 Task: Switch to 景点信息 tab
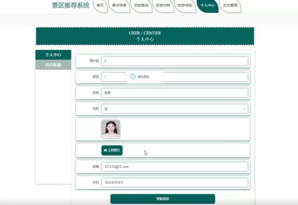[x=119, y=6]
